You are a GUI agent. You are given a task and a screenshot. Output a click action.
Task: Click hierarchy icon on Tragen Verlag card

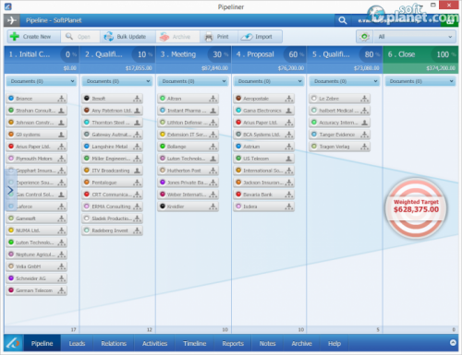point(365,147)
